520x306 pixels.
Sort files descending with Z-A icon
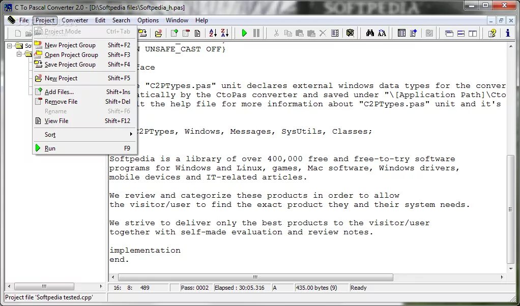pyautogui.click(x=225, y=33)
